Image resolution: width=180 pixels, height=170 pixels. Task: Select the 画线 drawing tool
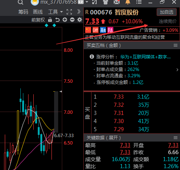38,12
